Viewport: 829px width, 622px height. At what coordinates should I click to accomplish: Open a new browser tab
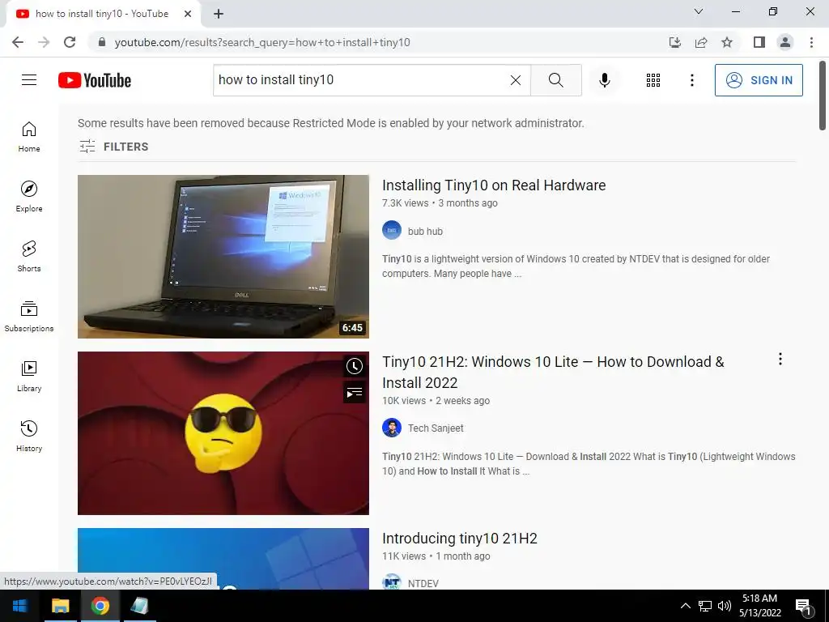(219, 14)
